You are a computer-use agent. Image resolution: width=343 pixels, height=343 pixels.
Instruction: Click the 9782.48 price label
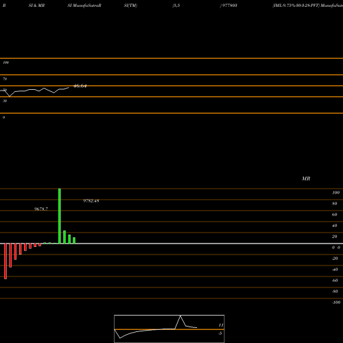point(91,201)
